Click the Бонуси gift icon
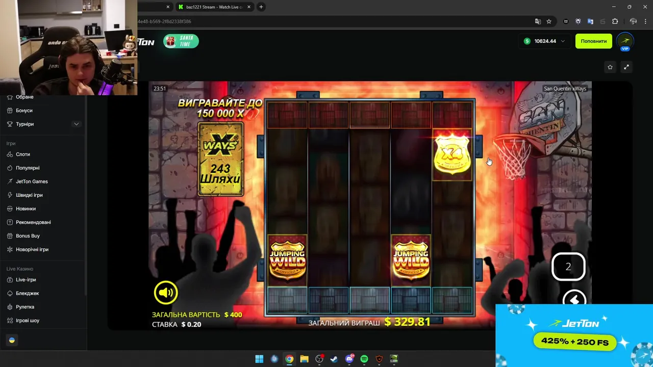 pyautogui.click(x=10, y=111)
